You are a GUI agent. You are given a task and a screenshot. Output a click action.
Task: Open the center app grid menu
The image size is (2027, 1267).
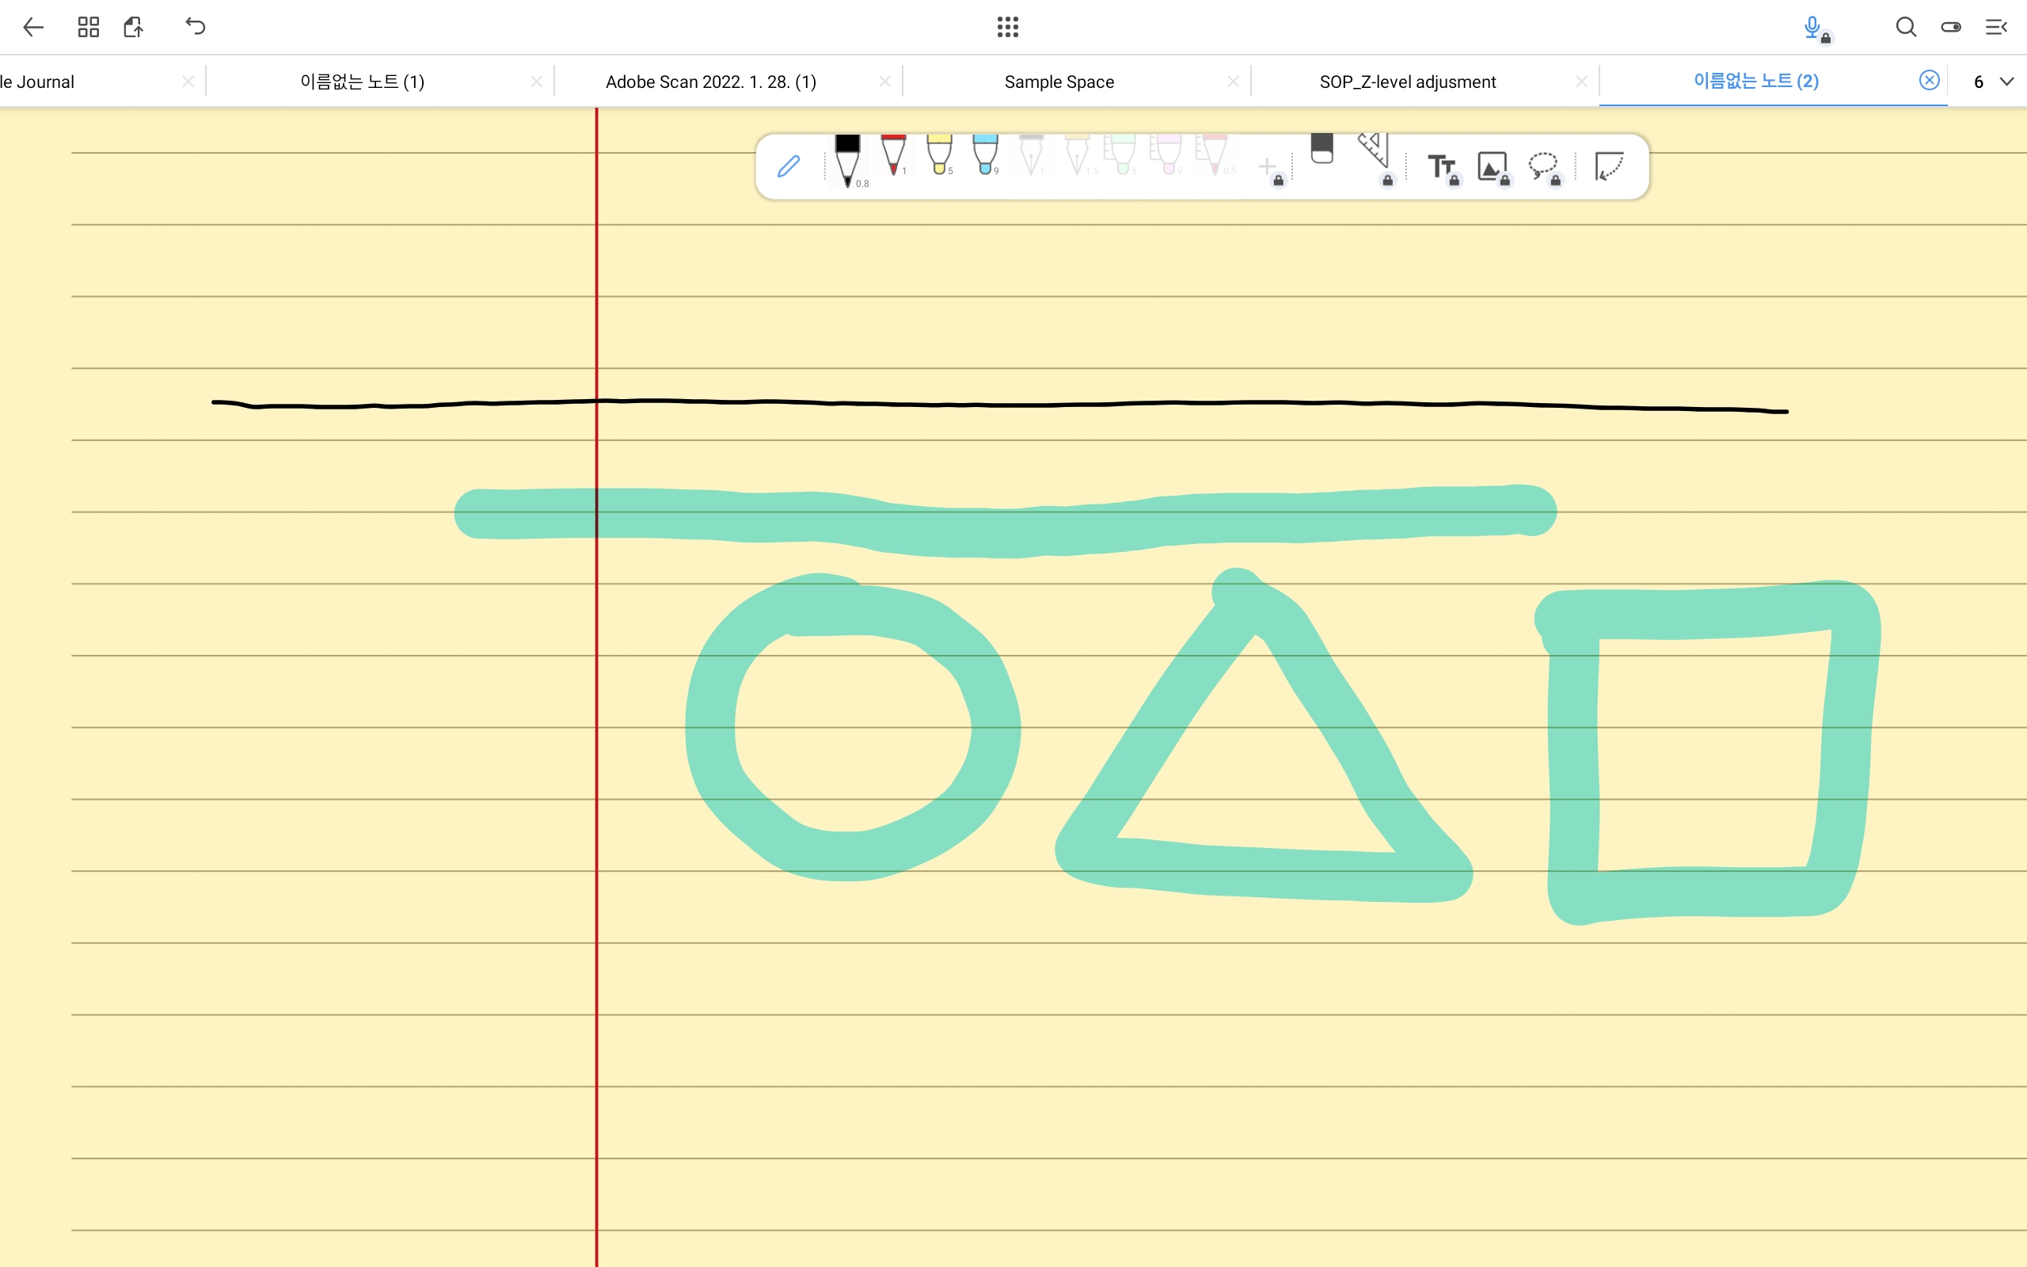point(1008,27)
